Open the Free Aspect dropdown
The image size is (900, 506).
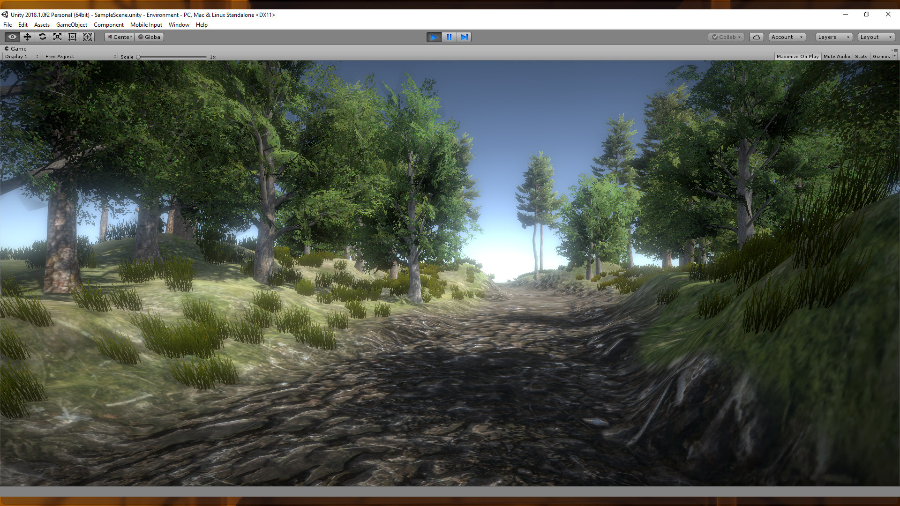[x=80, y=57]
